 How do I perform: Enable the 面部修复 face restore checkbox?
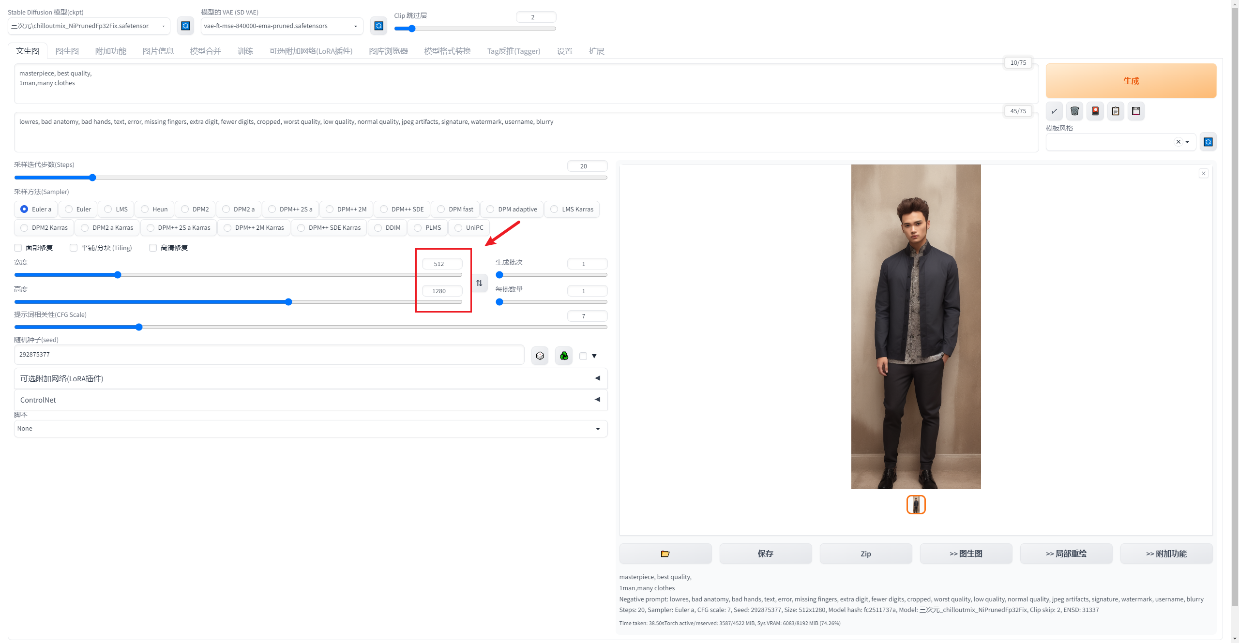[18, 248]
